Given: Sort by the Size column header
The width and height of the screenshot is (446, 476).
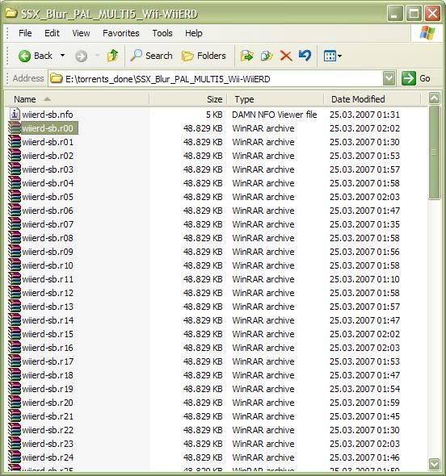Looking at the screenshot, I should click(x=188, y=99).
